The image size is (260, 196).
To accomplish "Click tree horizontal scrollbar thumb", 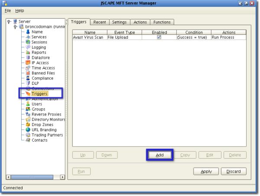I will coord(32,177).
